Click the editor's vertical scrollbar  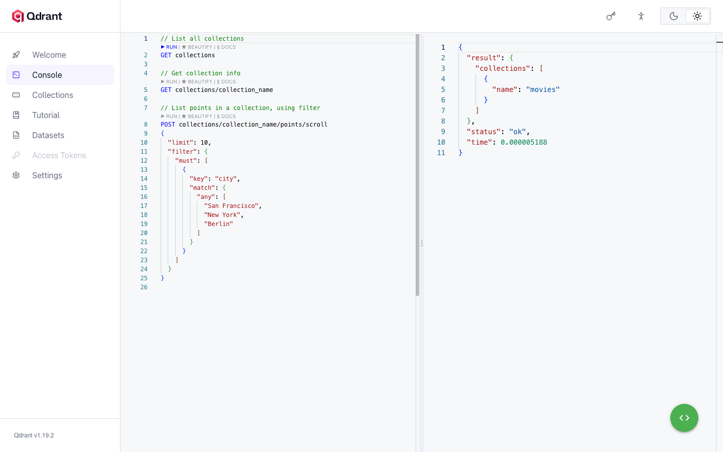click(x=417, y=165)
